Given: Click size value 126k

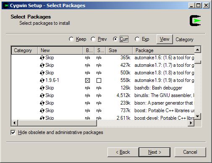Looking at the screenshot, I should click(126, 88).
